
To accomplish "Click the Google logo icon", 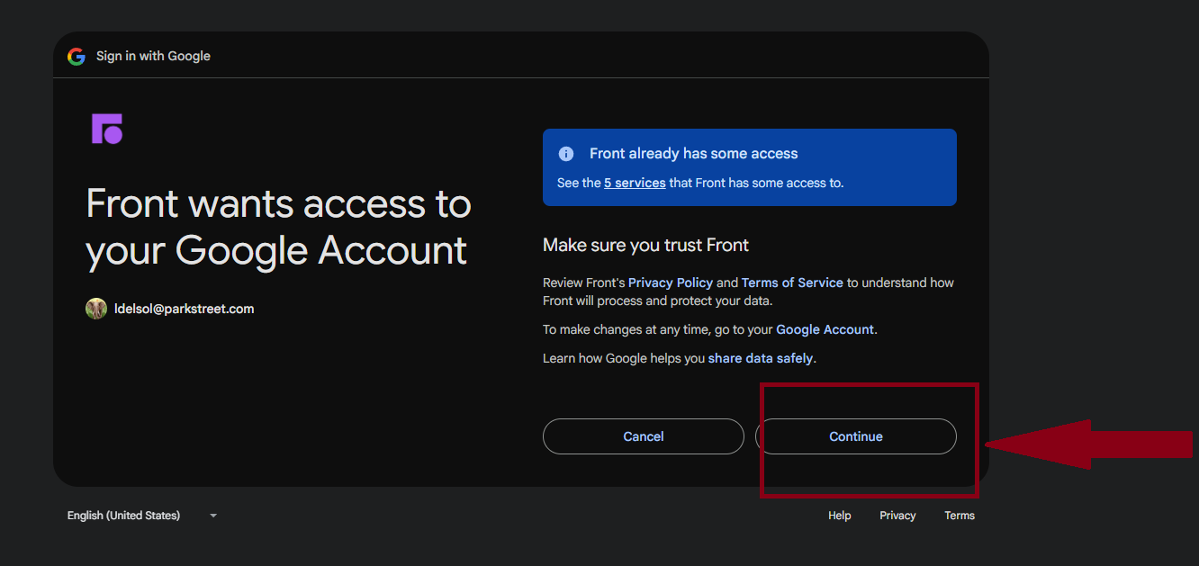I will point(77,56).
